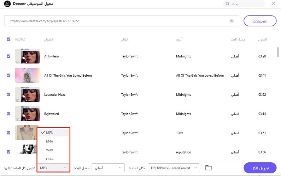Click the Lavender Haze track title
281x176 pixels.
pos(55,95)
